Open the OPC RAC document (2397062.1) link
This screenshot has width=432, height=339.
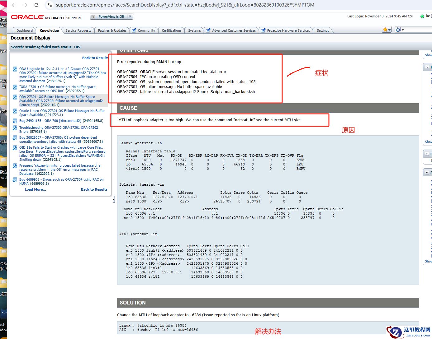click(x=57, y=89)
